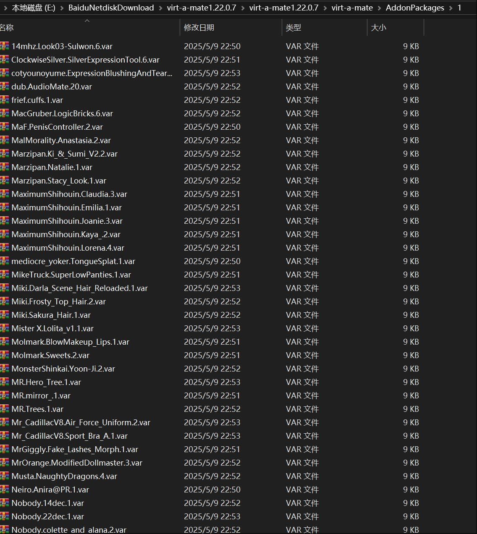Select file MaximumShihouin.Kaya_.2.var
Image resolution: width=477 pixels, height=534 pixels.
tap(66, 234)
